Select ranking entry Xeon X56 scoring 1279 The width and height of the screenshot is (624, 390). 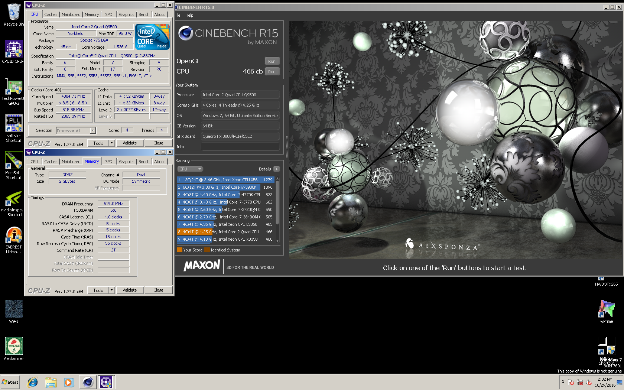(225, 180)
